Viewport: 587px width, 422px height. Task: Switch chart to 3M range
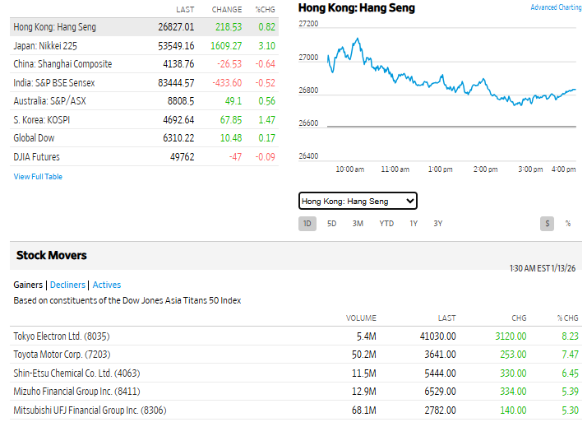click(358, 224)
